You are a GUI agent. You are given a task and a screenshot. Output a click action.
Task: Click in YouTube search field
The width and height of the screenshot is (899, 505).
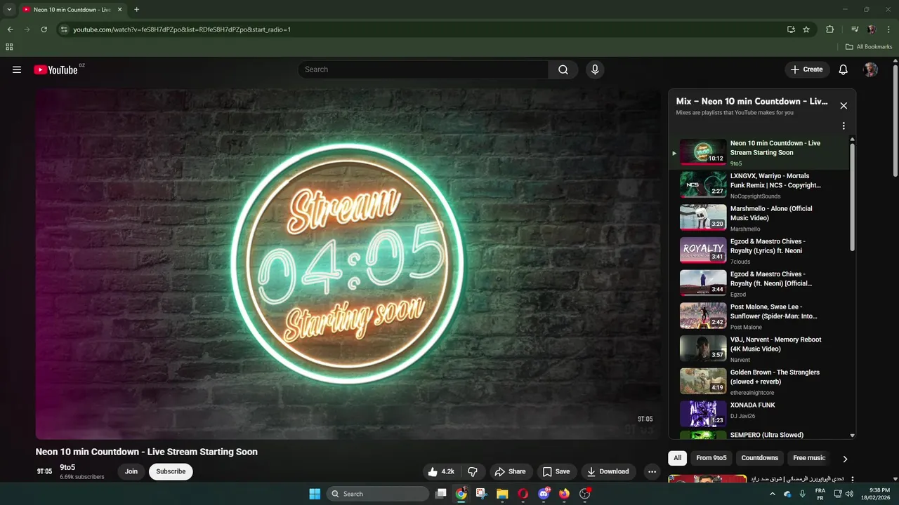tap(424, 69)
